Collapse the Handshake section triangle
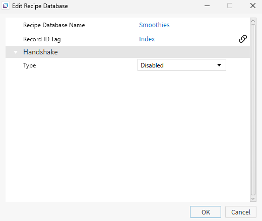The height and width of the screenshot is (221, 262). pos(16,52)
